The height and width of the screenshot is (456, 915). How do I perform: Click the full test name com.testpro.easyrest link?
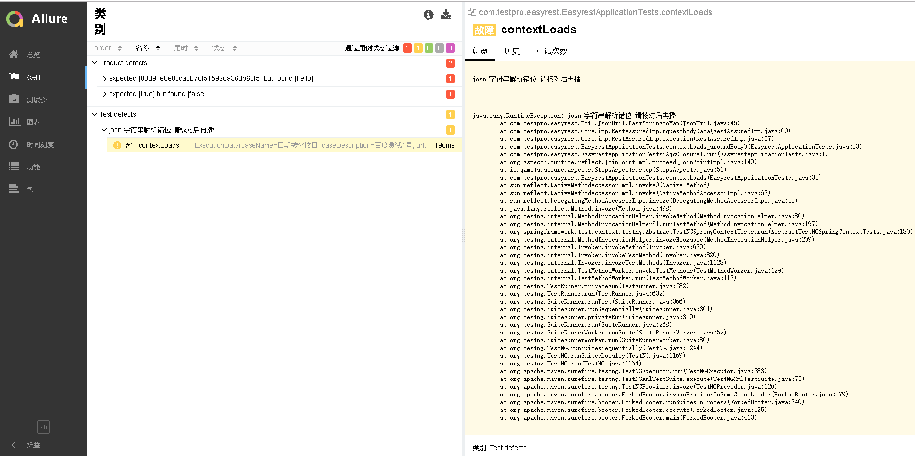pos(596,12)
